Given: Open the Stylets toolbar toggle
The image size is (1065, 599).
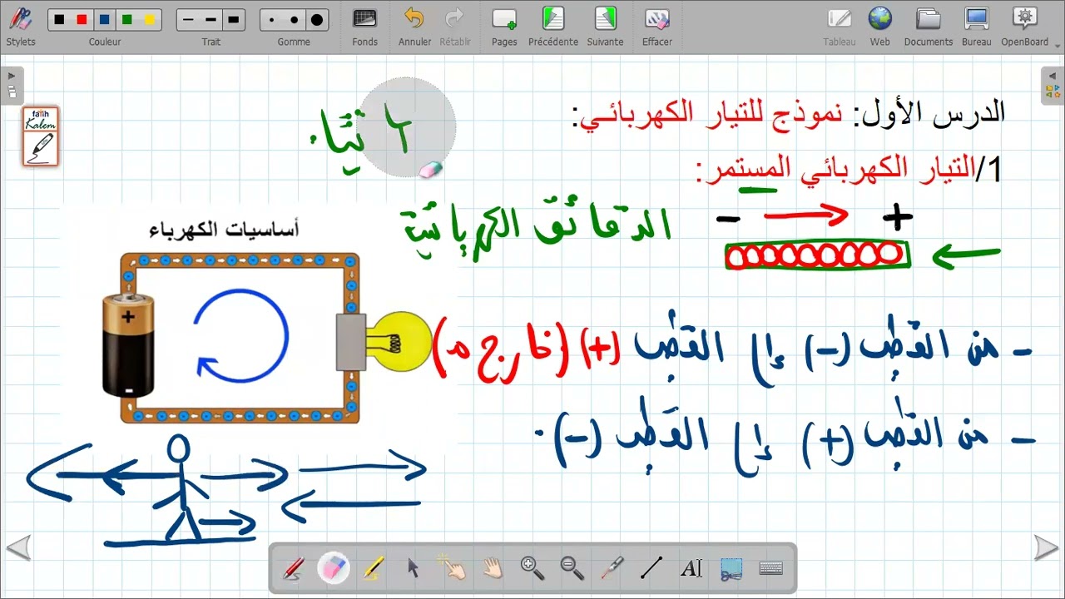Looking at the screenshot, I should 20,25.
